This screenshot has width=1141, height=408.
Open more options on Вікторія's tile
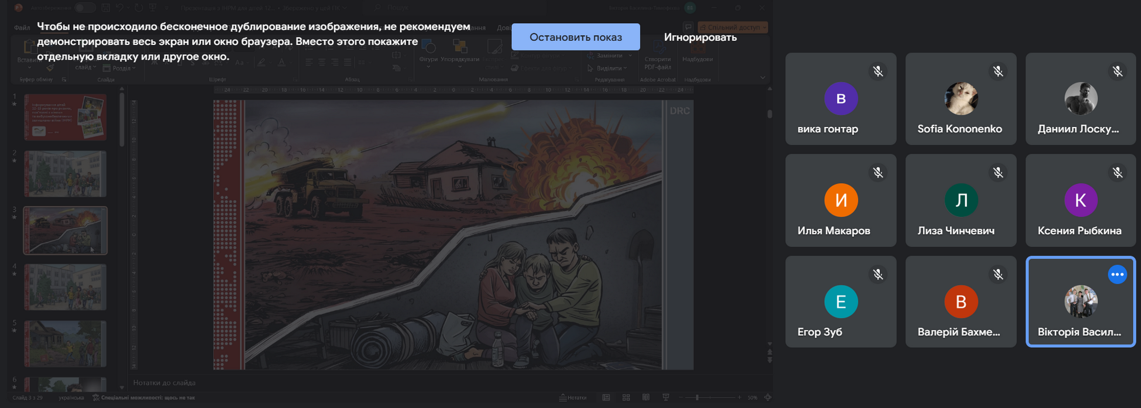coord(1117,274)
